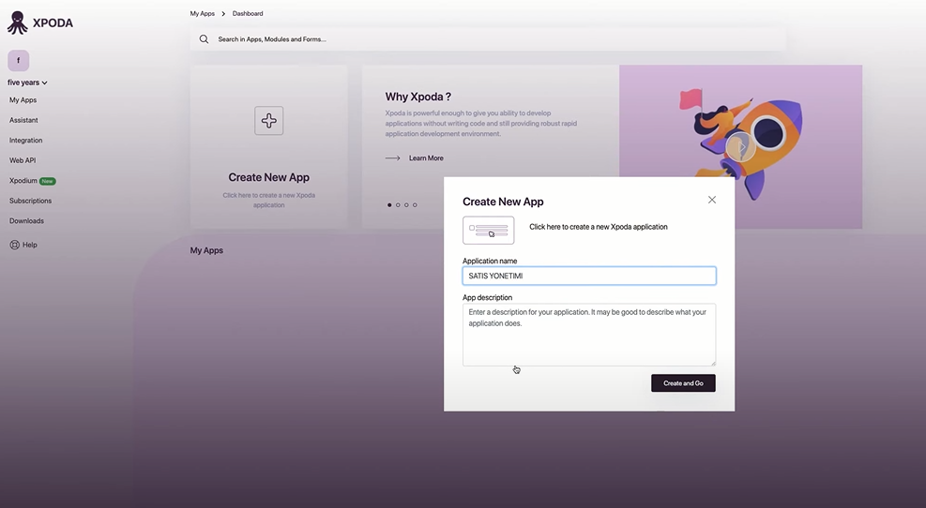Open My Apps in sidebar
This screenshot has width=926, height=508.
click(x=23, y=100)
